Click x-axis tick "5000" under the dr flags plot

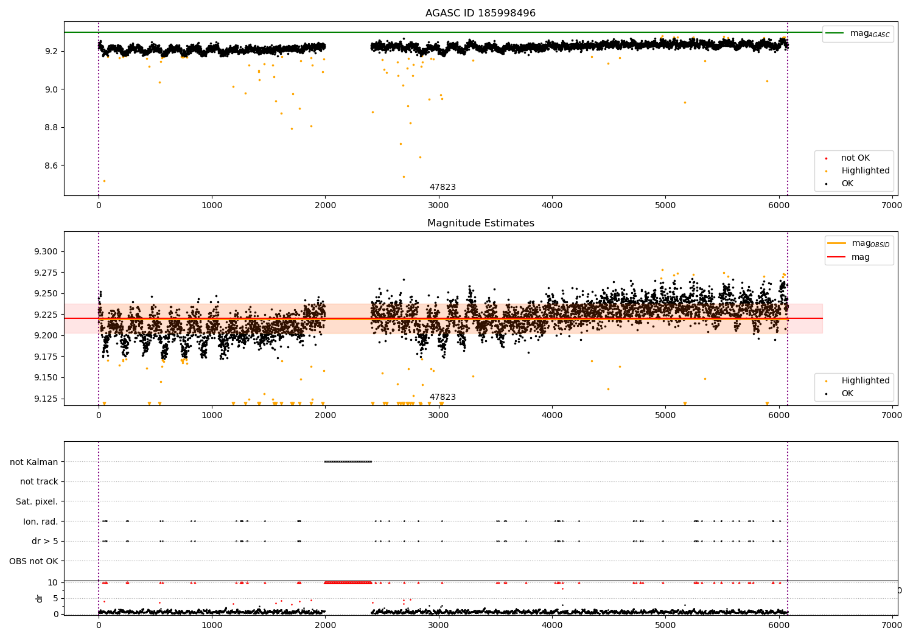[665, 625]
